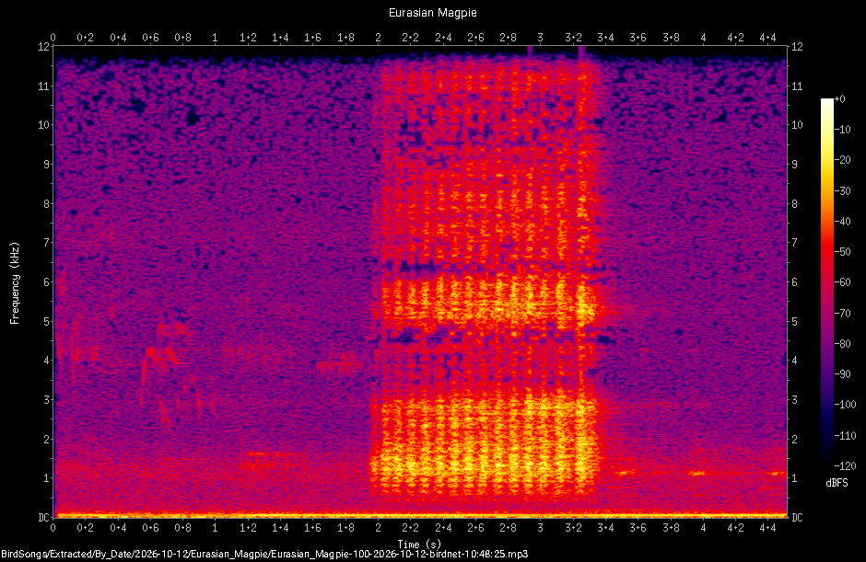
Task: Click the '-120' colorbar scale value
Action: click(845, 466)
